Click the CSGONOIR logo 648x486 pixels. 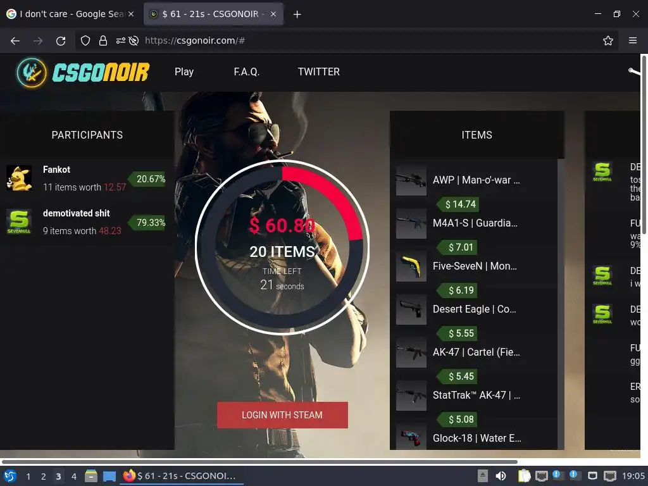coord(83,73)
